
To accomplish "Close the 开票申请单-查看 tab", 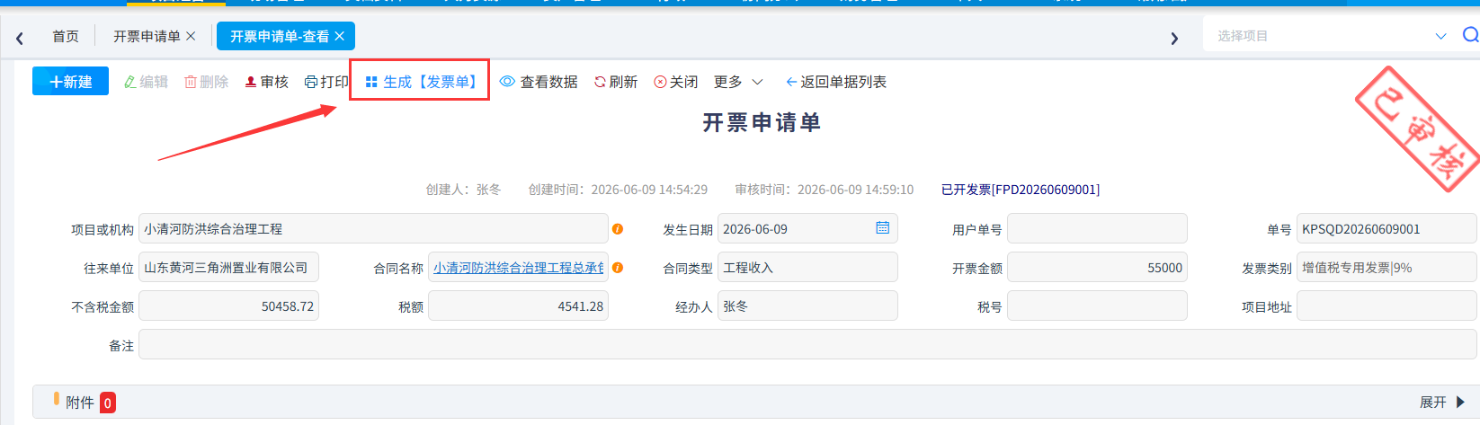I will [339, 36].
